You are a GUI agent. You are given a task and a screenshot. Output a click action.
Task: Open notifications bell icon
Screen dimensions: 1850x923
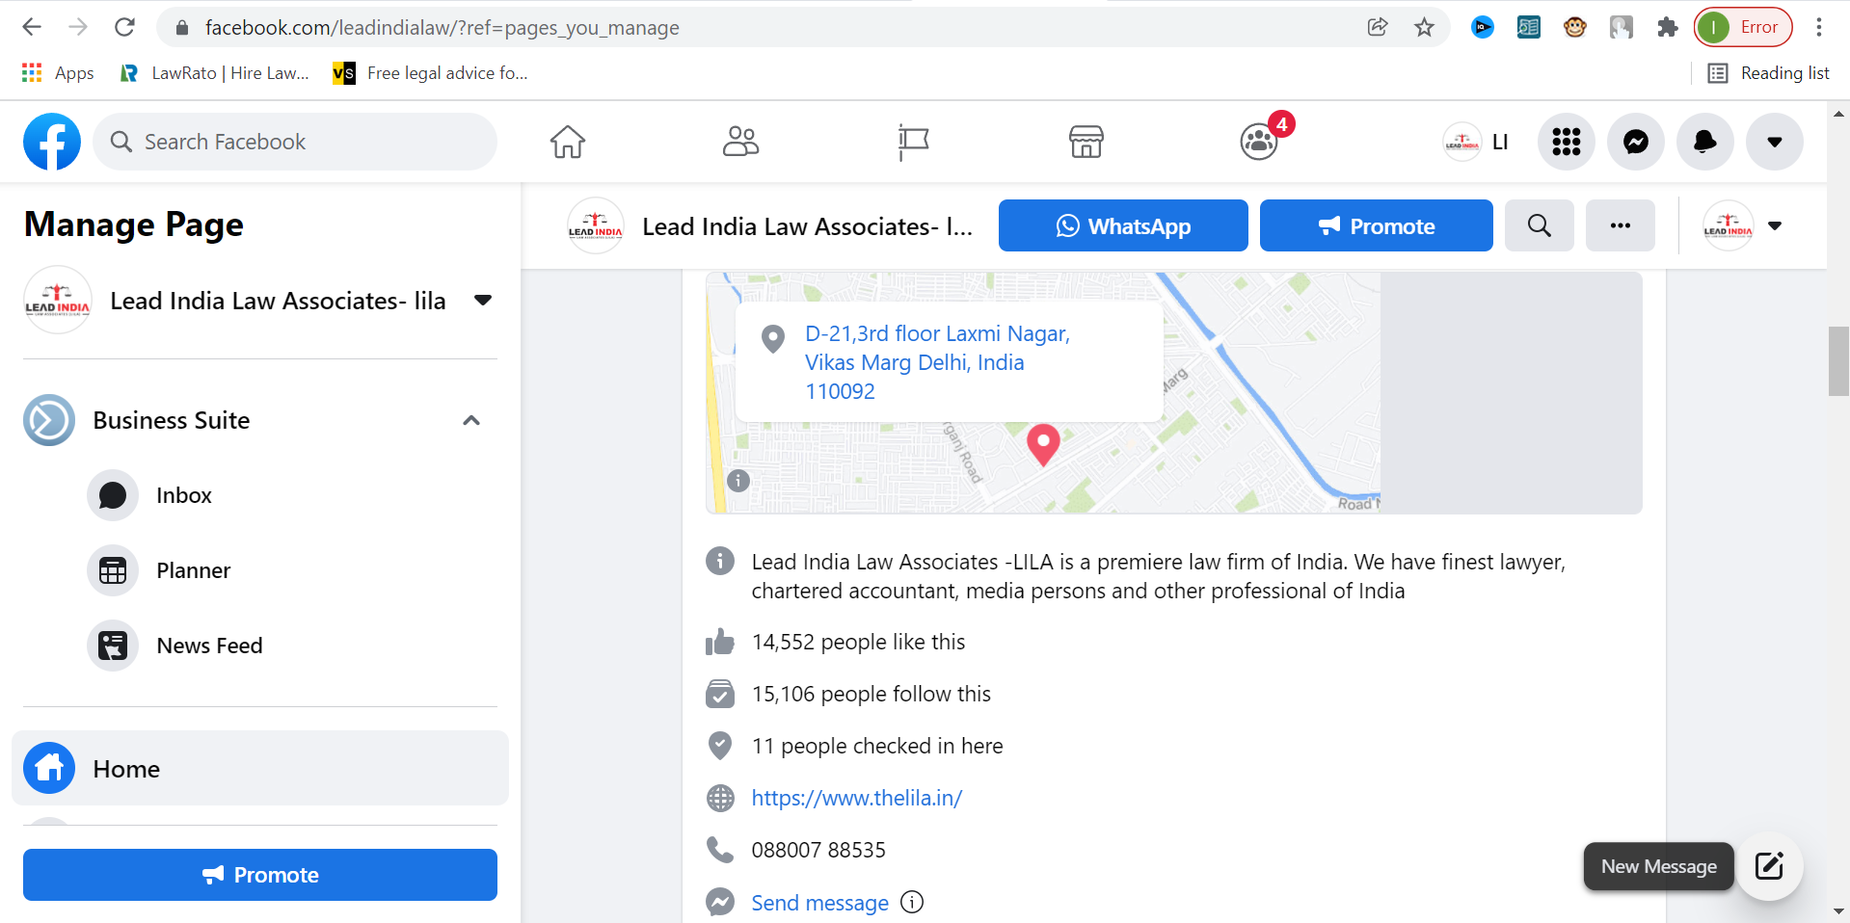point(1705,142)
